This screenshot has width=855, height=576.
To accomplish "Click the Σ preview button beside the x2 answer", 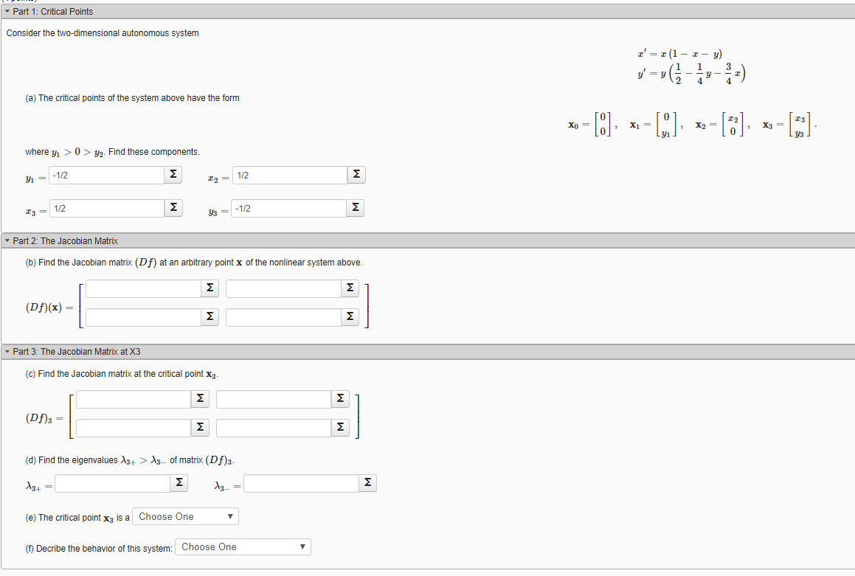I will coord(356,174).
